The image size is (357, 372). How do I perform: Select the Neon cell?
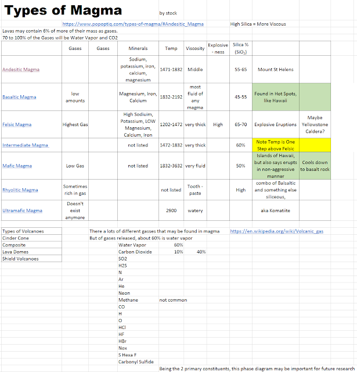(138, 293)
